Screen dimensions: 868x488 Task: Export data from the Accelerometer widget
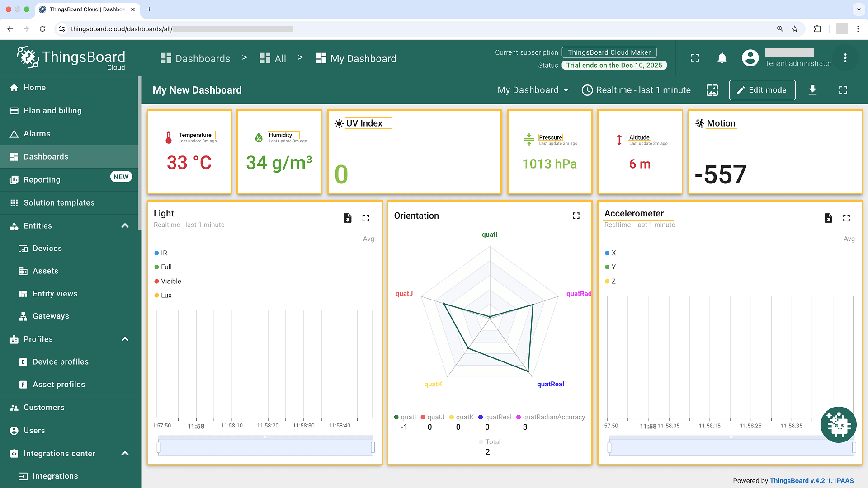pos(828,218)
